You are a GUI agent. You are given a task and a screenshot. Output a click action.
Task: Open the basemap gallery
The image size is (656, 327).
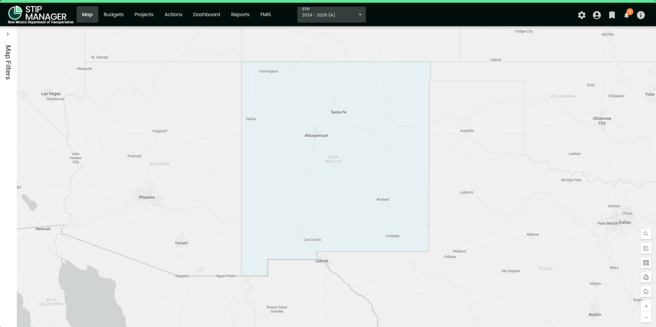(646, 263)
